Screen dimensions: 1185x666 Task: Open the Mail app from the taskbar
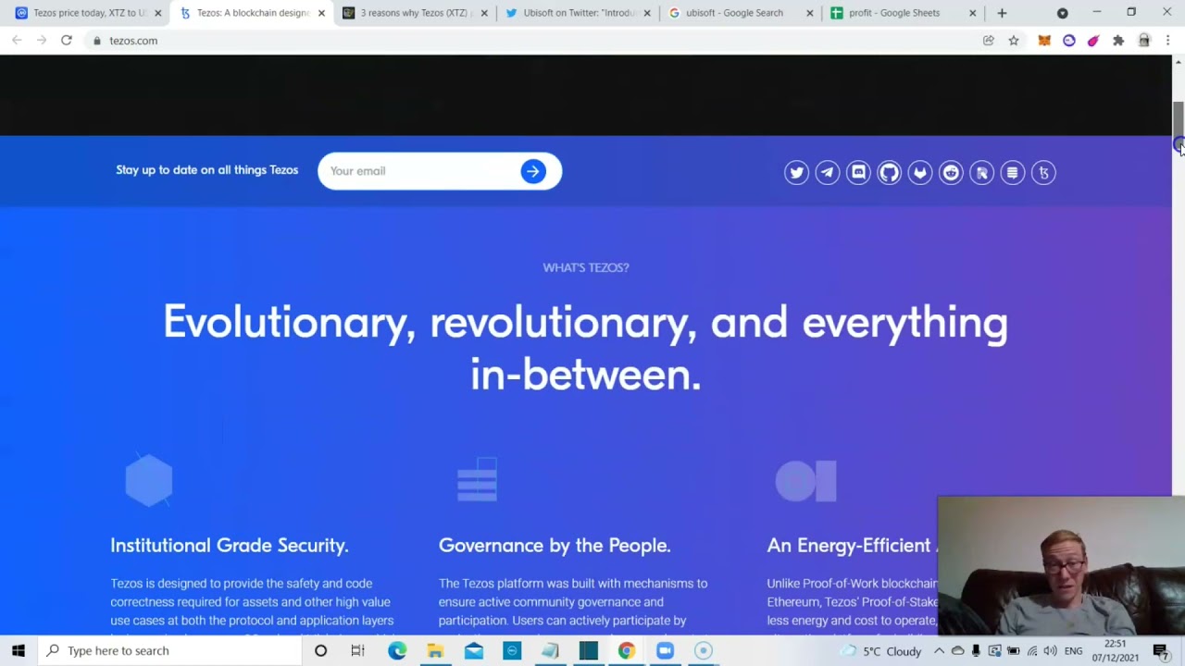point(473,650)
